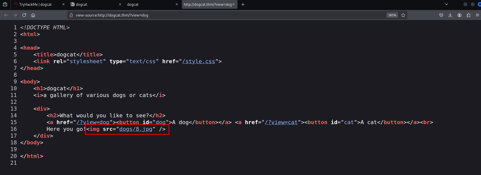This screenshot has width=481, height=175.
Task: Reset the 180% zoom level indicator
Action: [392, 15]
